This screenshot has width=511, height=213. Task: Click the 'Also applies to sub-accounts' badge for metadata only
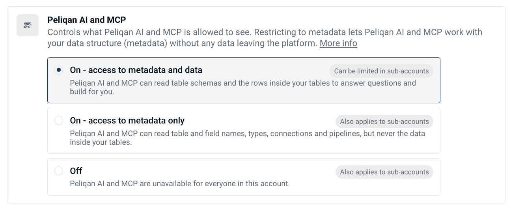[384, 121]
